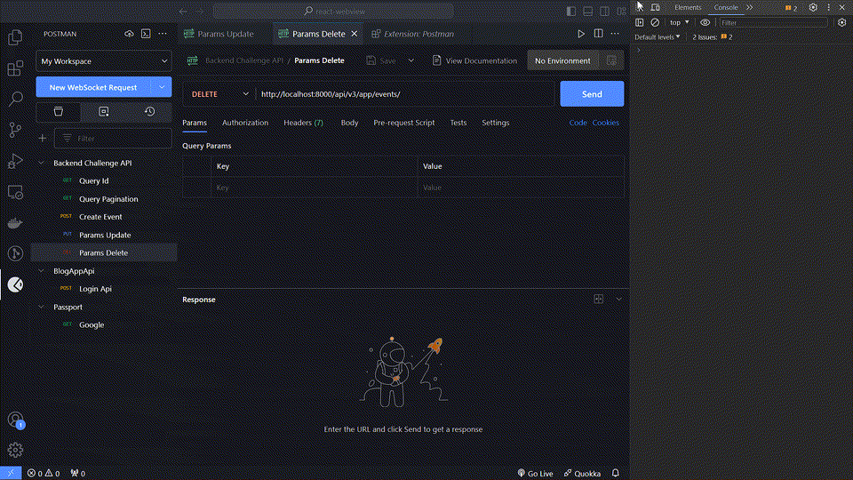Open Default levels dropdown

(x=658, y=37)
